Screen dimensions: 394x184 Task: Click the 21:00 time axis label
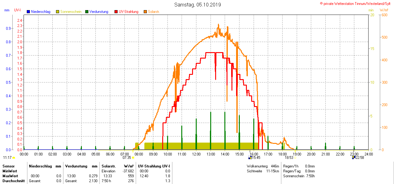click(x=326, y=154)
